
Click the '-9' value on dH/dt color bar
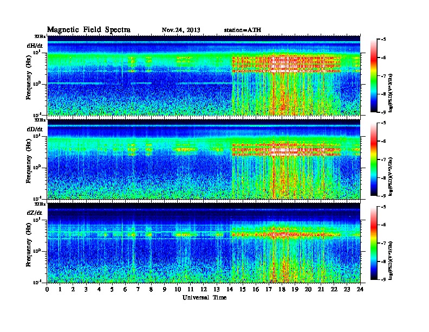point(383,112)
